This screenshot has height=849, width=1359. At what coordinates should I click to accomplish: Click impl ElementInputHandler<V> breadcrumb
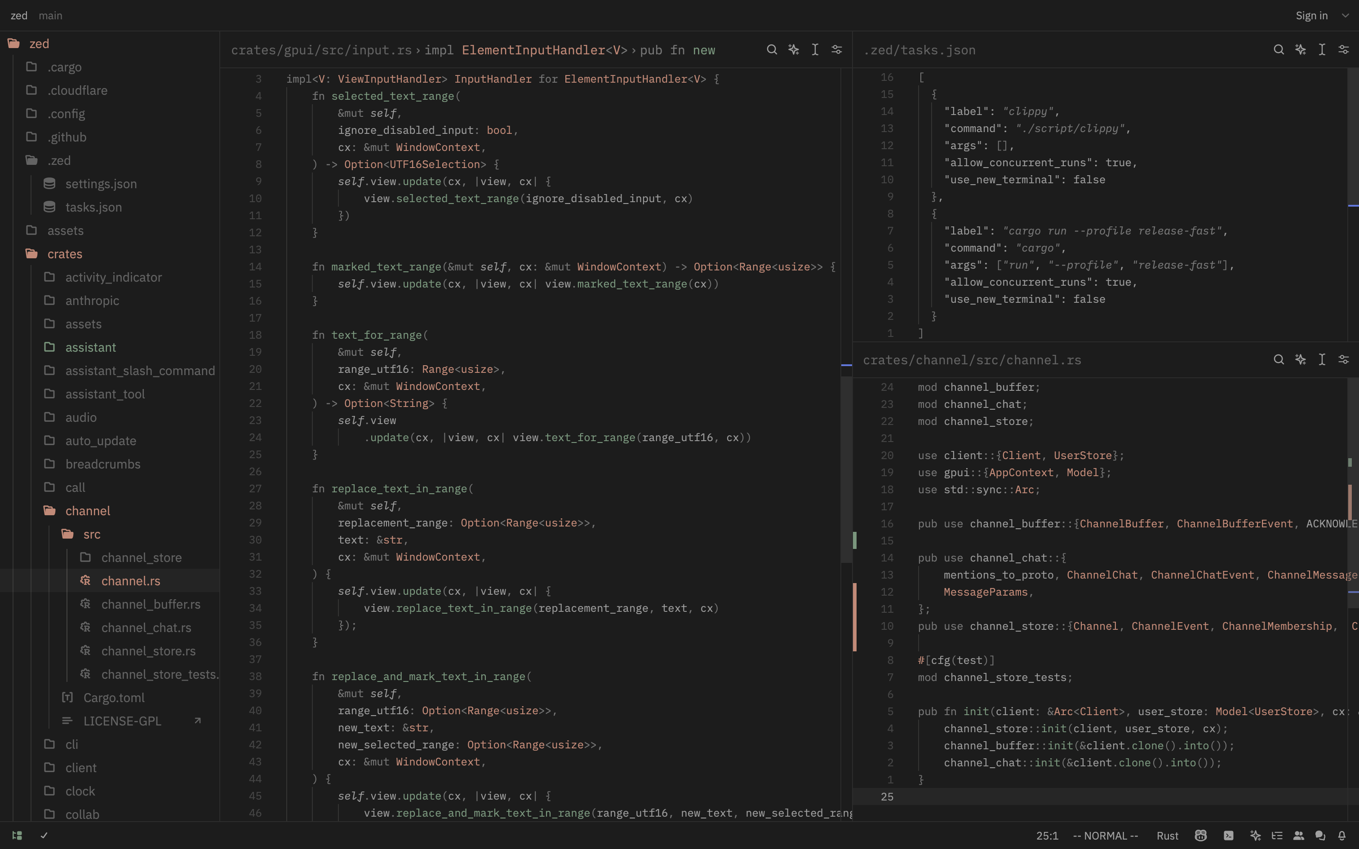526,50
